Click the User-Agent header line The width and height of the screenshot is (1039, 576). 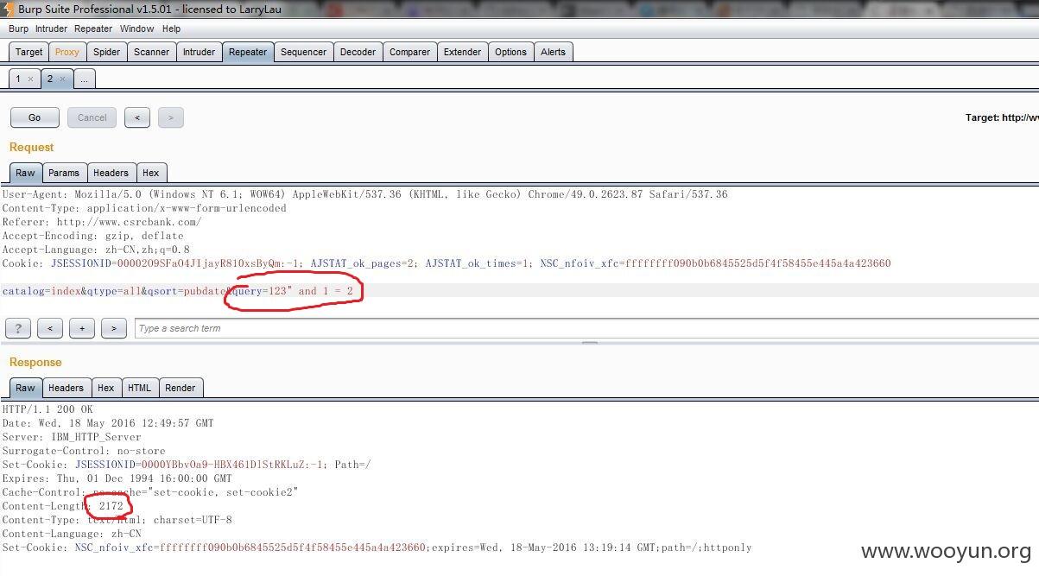coord(364,194)
